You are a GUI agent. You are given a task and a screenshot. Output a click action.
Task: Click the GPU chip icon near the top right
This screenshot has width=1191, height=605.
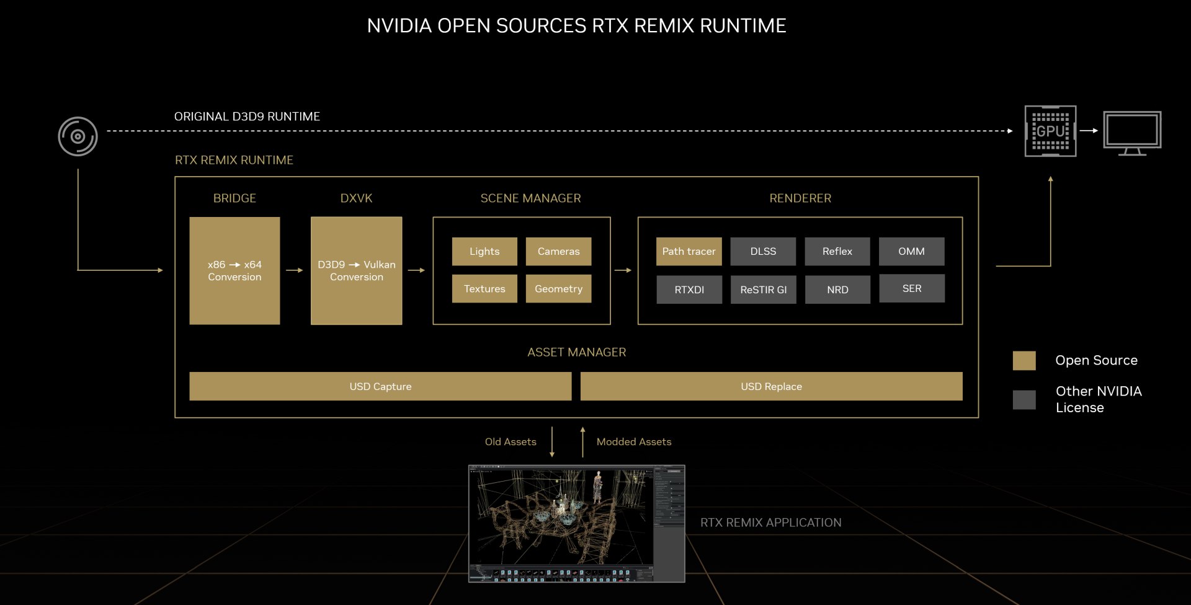[x=1050, y=131]
